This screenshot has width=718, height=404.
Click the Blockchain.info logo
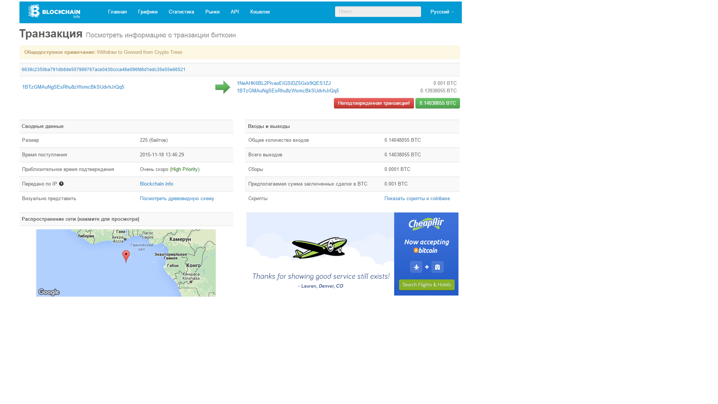54,12
